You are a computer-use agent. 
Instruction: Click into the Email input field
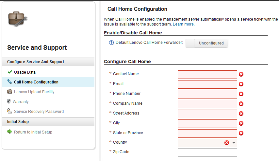coord(207,84)
